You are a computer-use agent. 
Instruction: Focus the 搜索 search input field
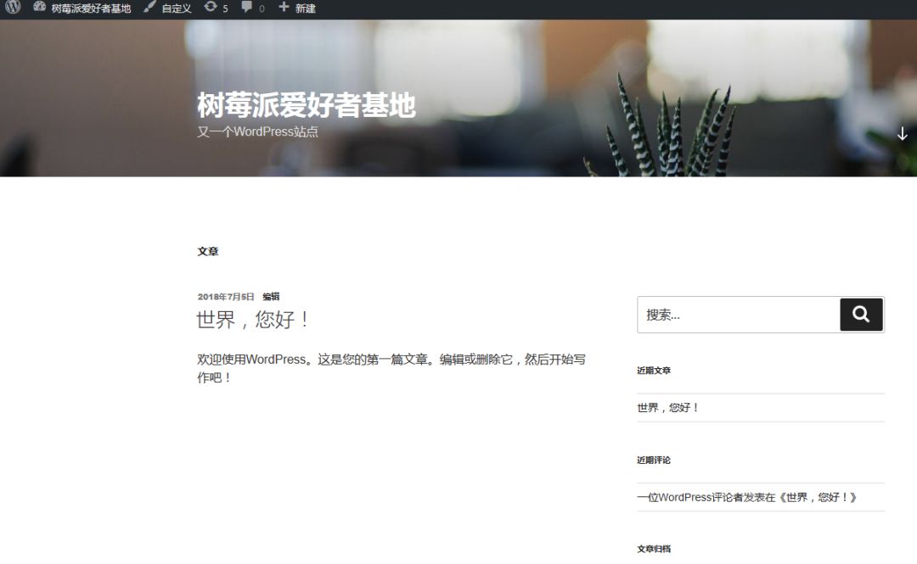click(739, 315)
